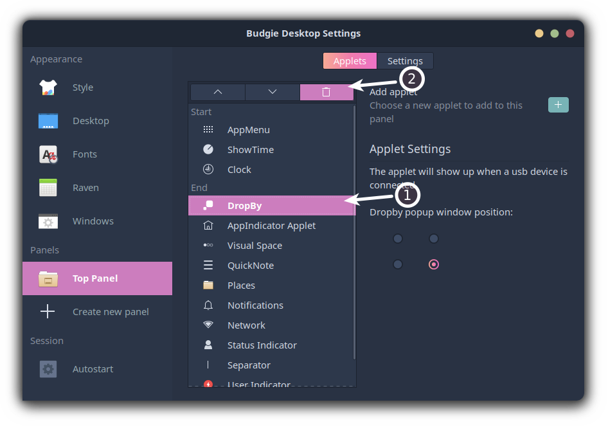Click the DropBy applet icon
The width and height of the screenshot is (608, 427).
coord(208,205)
